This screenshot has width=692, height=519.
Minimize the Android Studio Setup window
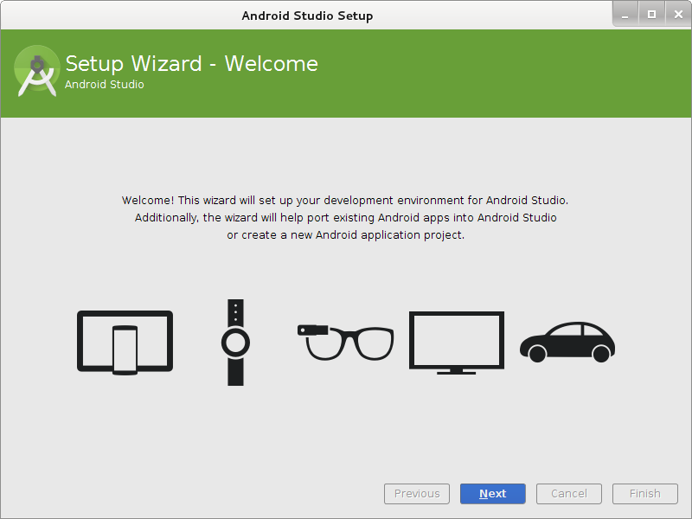[x=625, y=15]
